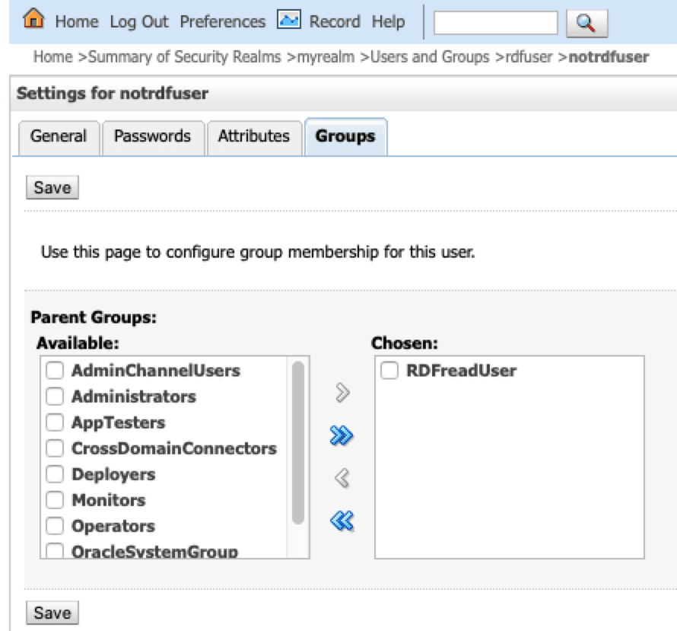Click the Record toolbar link
Screen dimensions: 677x631
[335, 21]
